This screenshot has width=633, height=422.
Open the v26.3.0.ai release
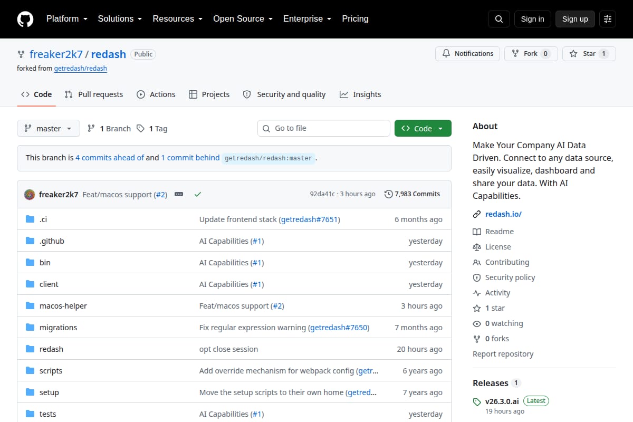pos(503,401)
